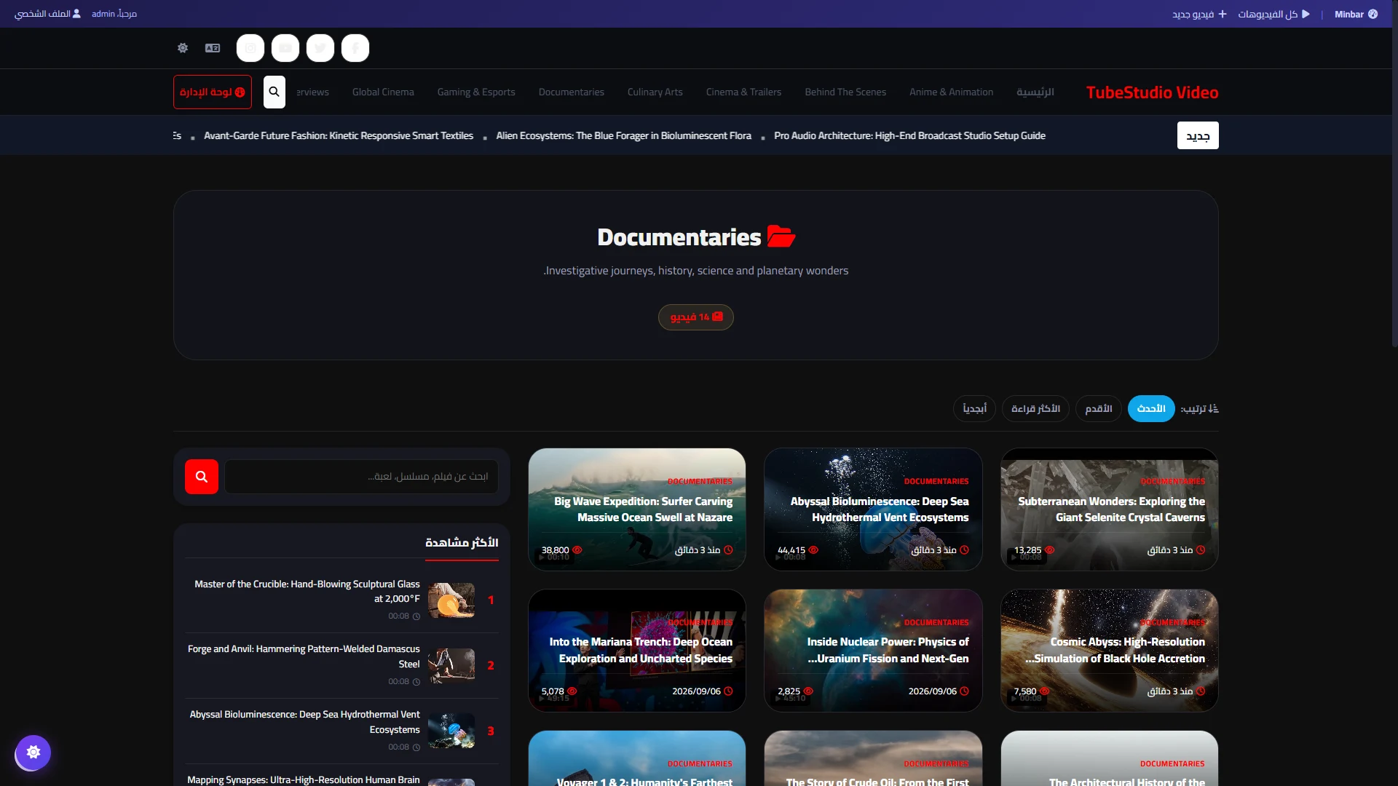The image size is (1398, 786).
Task: Switch site language with the translate icon
Action: tap(213, 48)
